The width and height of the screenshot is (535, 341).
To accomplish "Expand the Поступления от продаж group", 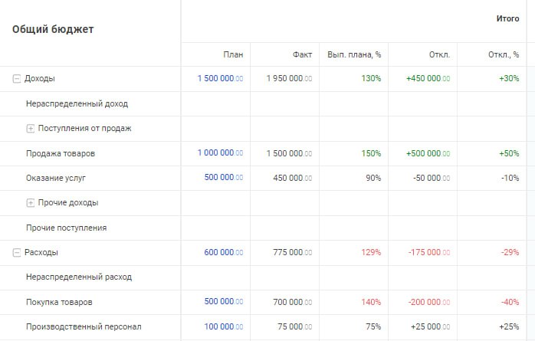I will [x=31, y=129].
